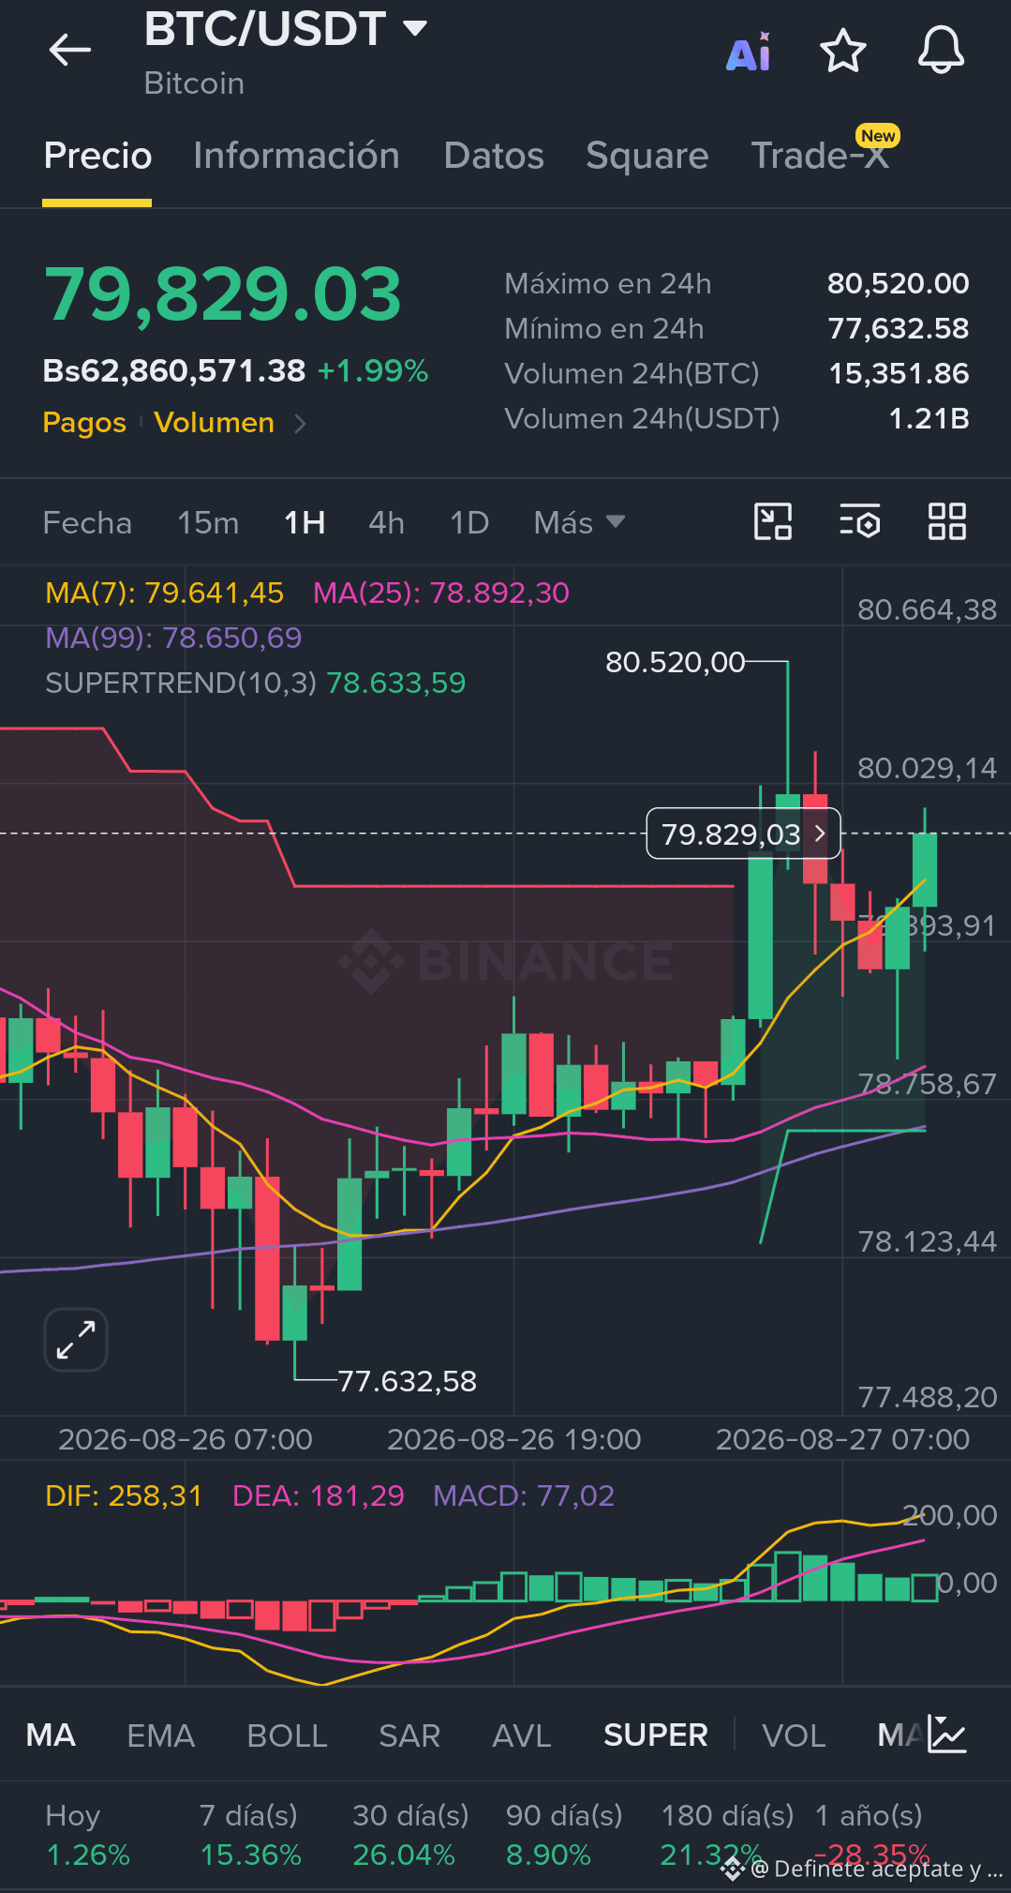Tap the large price 79,829.03
Image resolution: width=1011 pixels, height=1893 pixels.
click(223, 294)
